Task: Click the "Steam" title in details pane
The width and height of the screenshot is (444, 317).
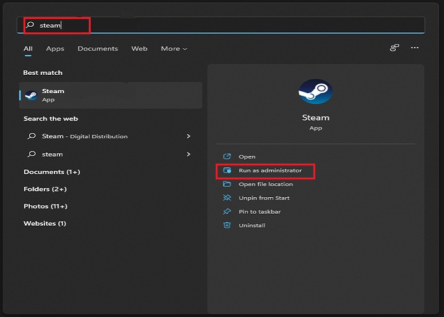Action: [315, 117]
